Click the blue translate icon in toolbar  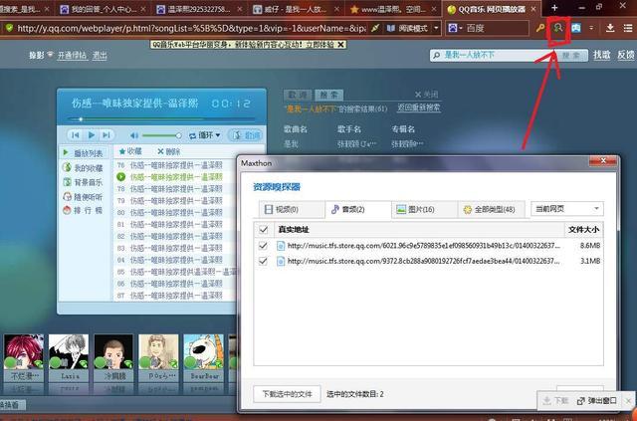[576, 28]
